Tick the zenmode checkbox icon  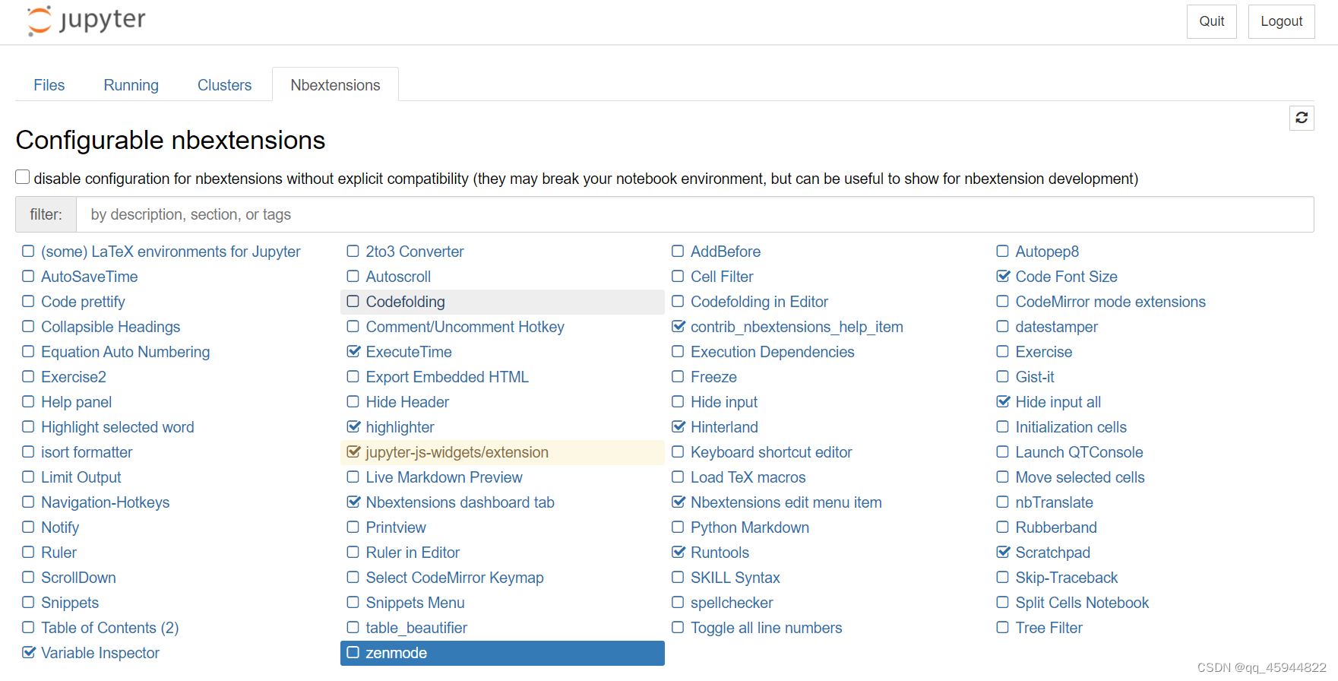coord(353,653)
